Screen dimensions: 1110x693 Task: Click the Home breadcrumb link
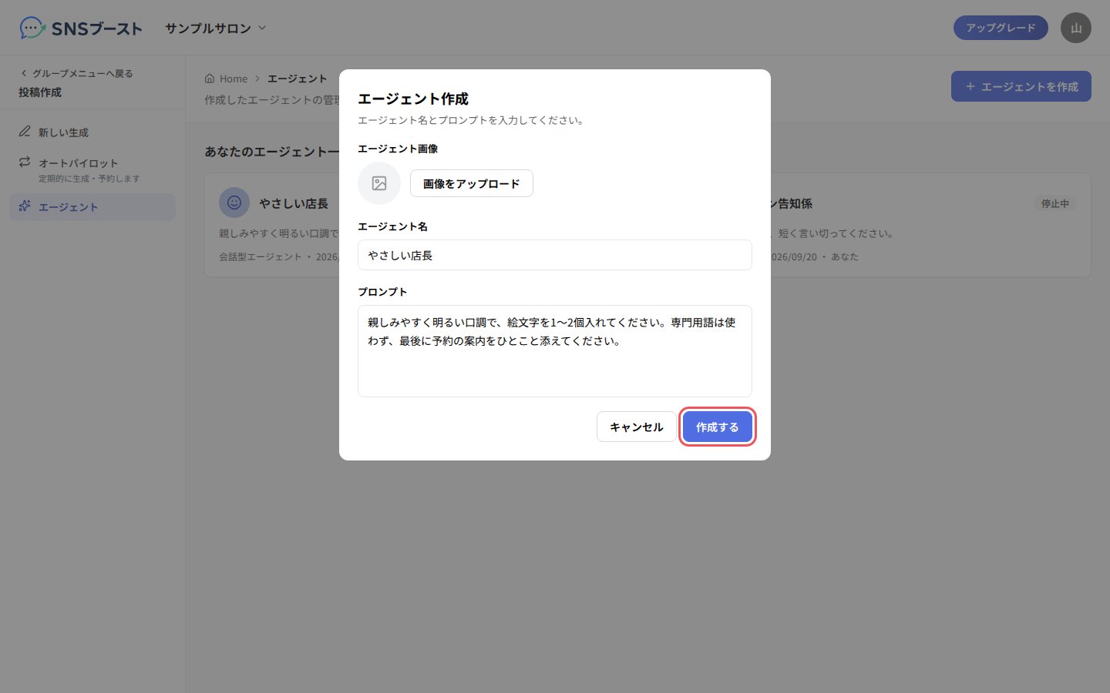click(x=233, y=79)
